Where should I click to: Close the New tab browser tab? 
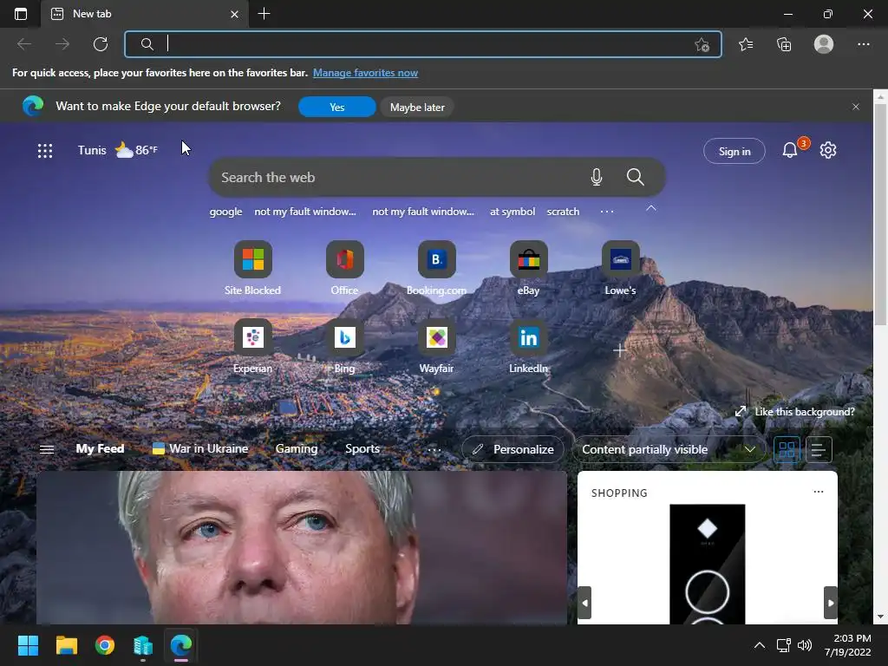coord(234,14)
